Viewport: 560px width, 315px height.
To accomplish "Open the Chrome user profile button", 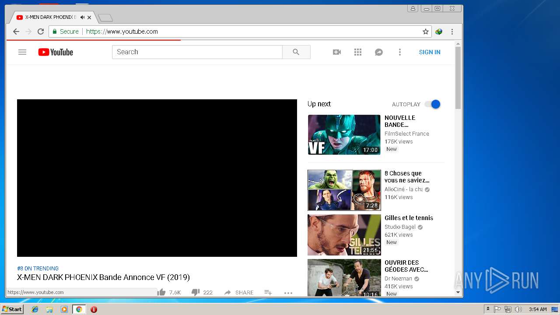I will (x=413, y=8).
